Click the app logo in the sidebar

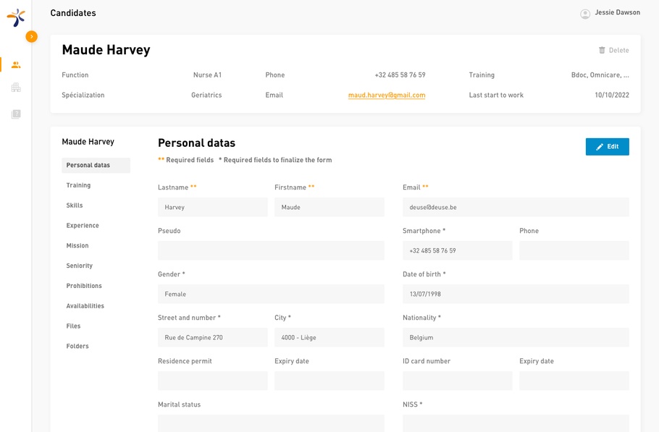16,17
